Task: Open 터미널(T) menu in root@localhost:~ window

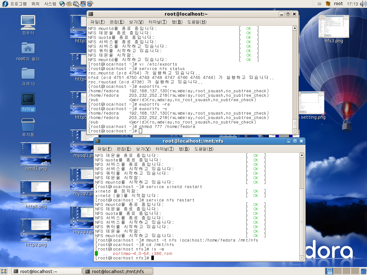Action: pos(157,22)
